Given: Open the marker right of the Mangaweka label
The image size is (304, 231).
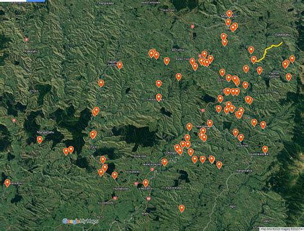Looking at the screenshot, I should (x=210, y=123).
